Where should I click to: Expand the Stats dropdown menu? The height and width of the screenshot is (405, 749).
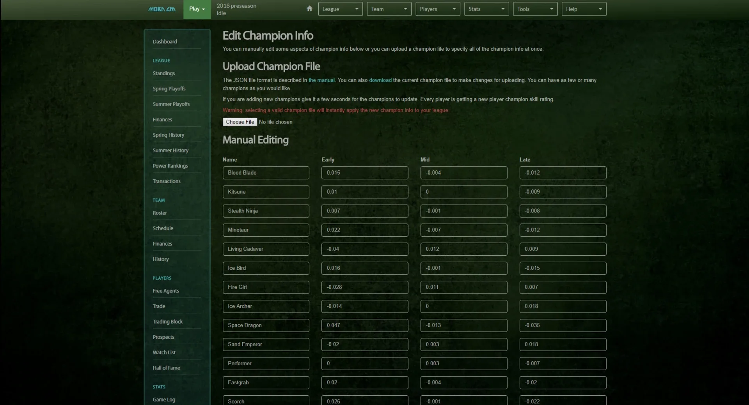pyautogui.click(x=486, y=9)
